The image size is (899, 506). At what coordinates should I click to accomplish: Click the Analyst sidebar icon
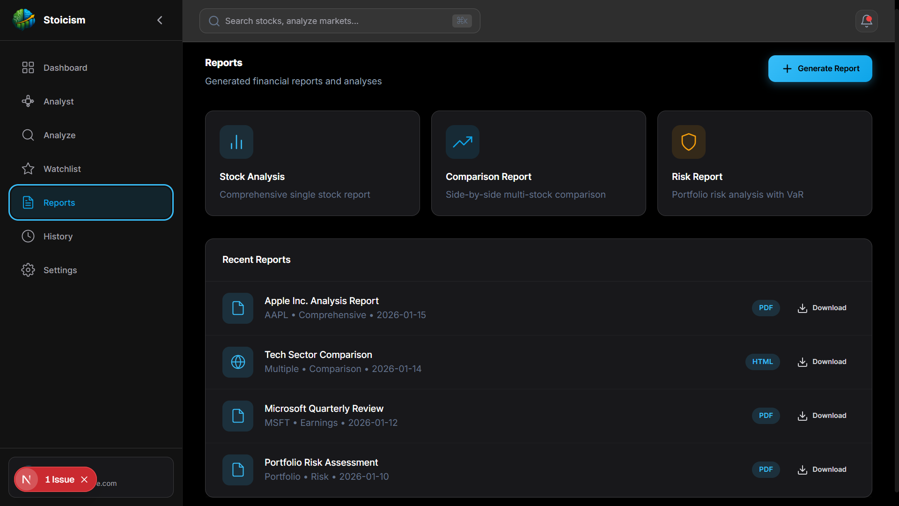pyautogui.click(x=28, y=101)
